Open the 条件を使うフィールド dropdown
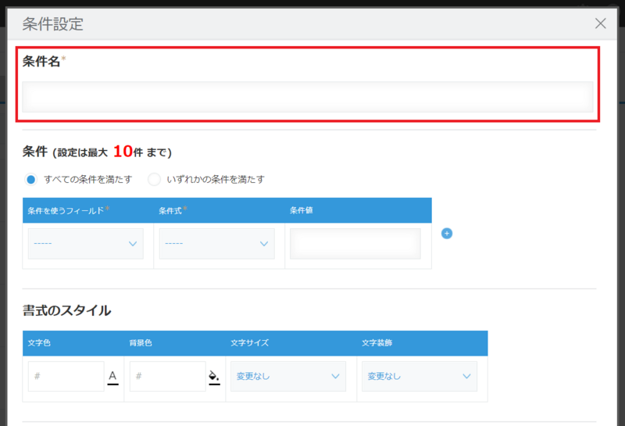Image resolution: width=625 pixels, height=426 pixels. click(86, 244)
